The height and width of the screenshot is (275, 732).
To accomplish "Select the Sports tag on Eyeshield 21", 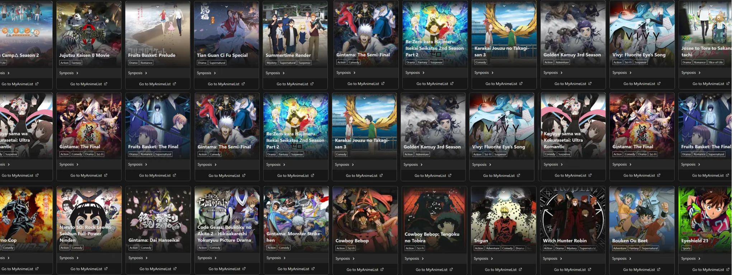I will click(x=686, y=248).
